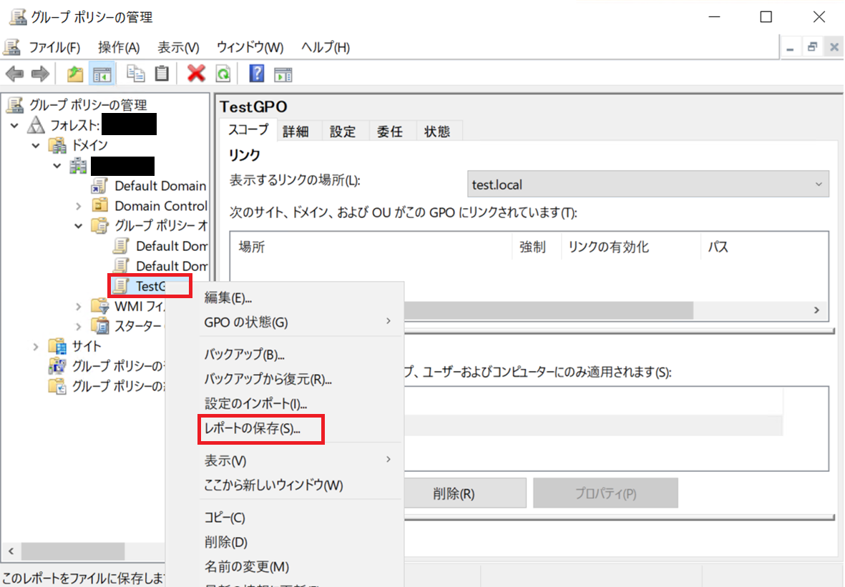This screenshot has width=845, height=587.
Task: Toggle the show/hide action pane icon
Action: [283, 74]
